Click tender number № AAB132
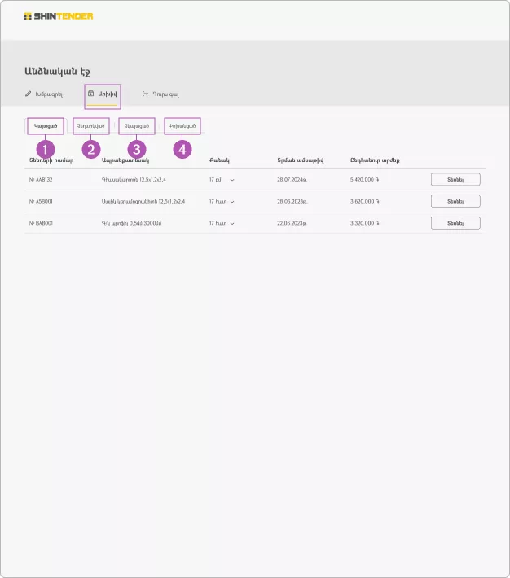 [41, 179]
